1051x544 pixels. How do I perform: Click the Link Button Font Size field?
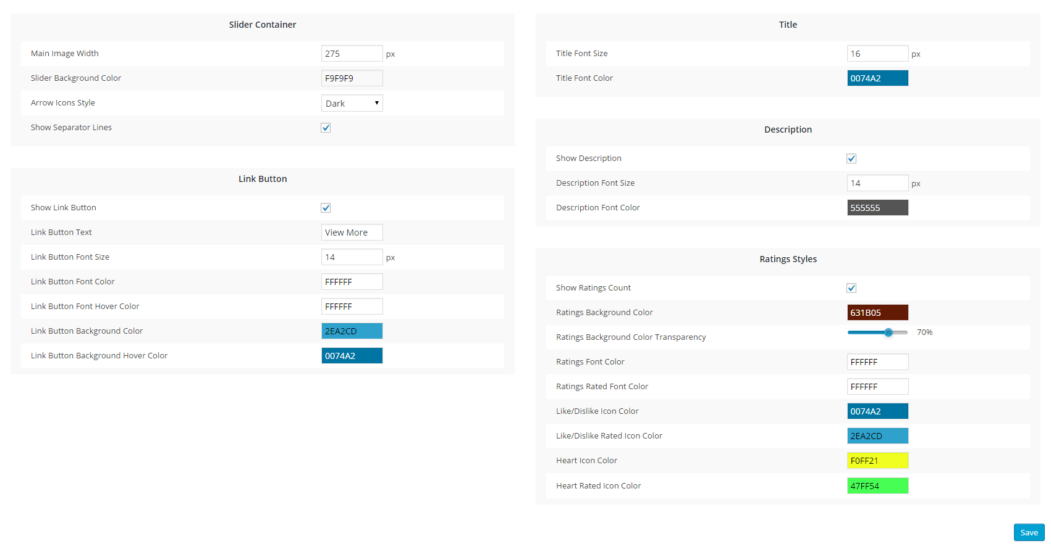352,257
